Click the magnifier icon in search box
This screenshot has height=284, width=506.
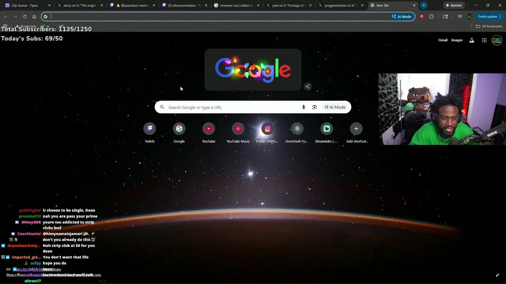(162, 107)
